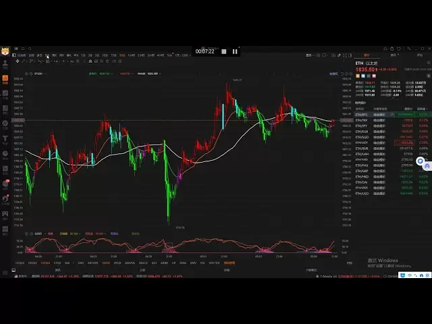This screenshot has width=432, height=324.
Task: Open chart settings gear next to 显示
Action: click(x=318, y=55)
